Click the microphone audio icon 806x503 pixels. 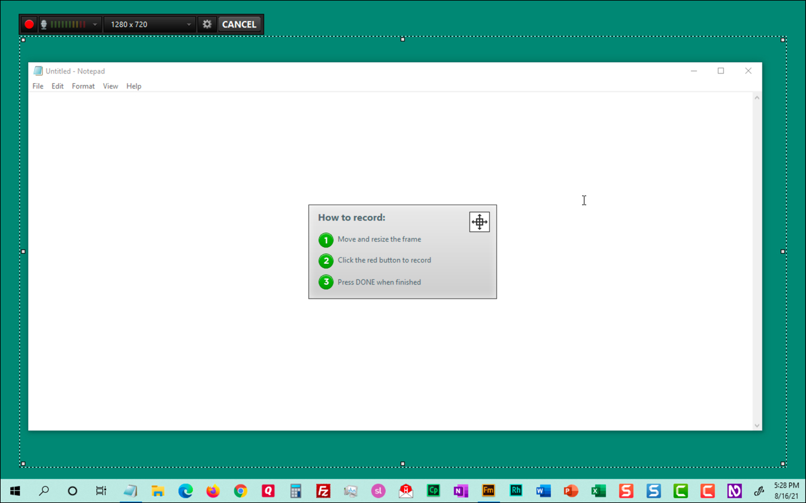click(x=43, y=25)
